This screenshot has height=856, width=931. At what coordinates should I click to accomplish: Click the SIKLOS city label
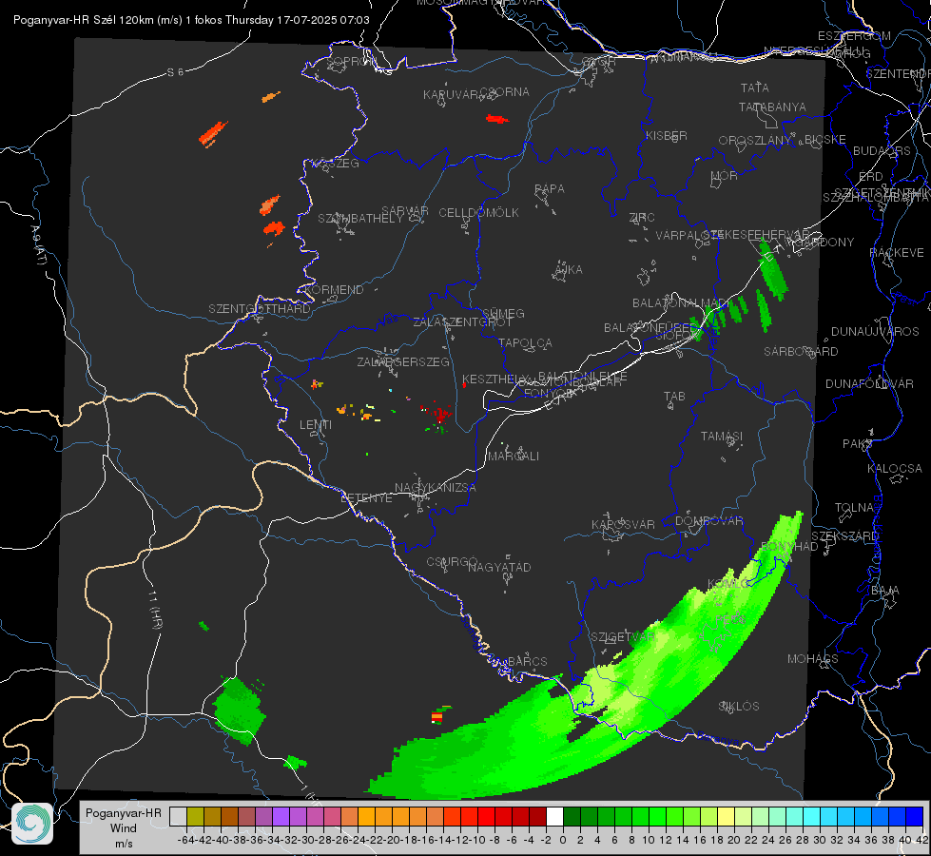tap(739, 707)
